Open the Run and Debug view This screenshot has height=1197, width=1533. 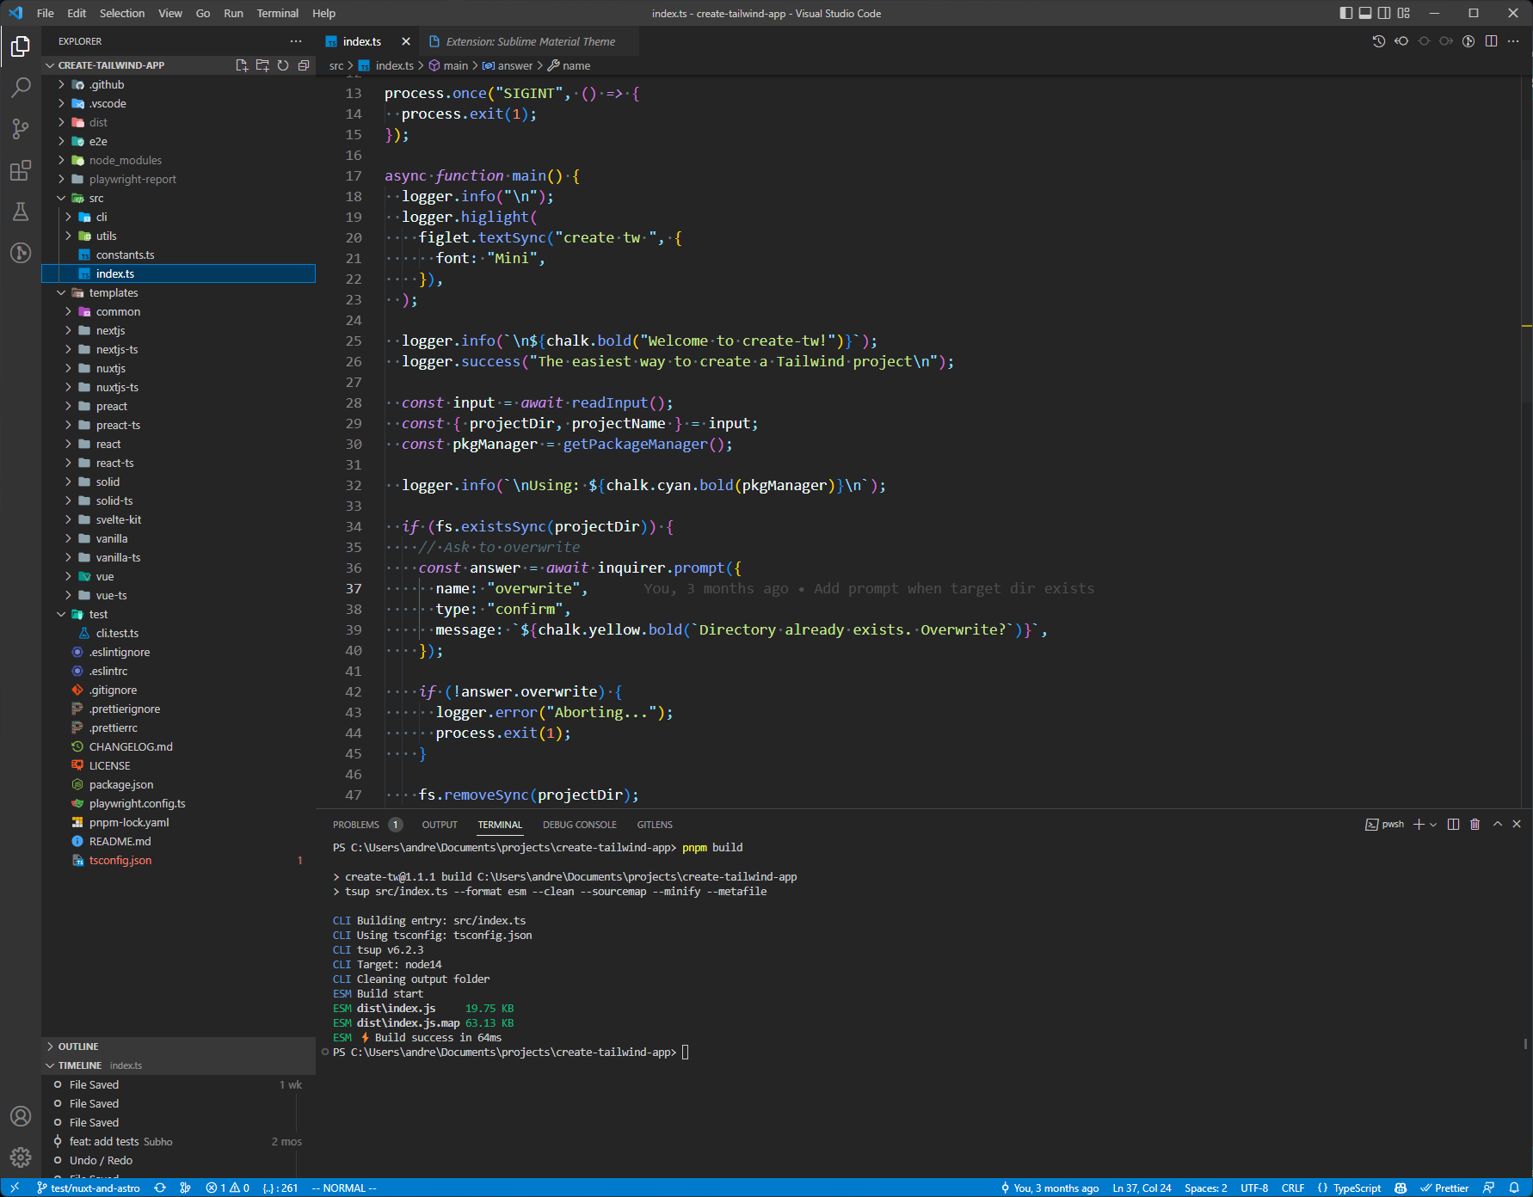pyautogui.click(x=21, y=253)
